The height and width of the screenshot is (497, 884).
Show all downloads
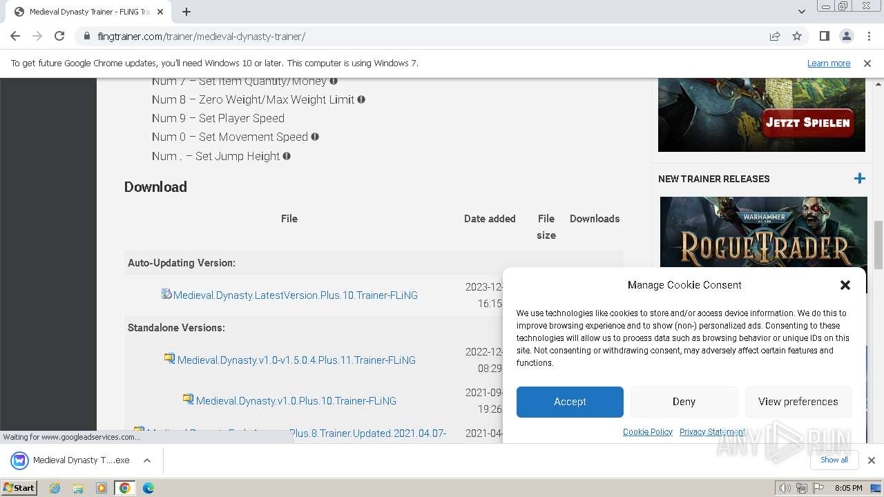834,460
